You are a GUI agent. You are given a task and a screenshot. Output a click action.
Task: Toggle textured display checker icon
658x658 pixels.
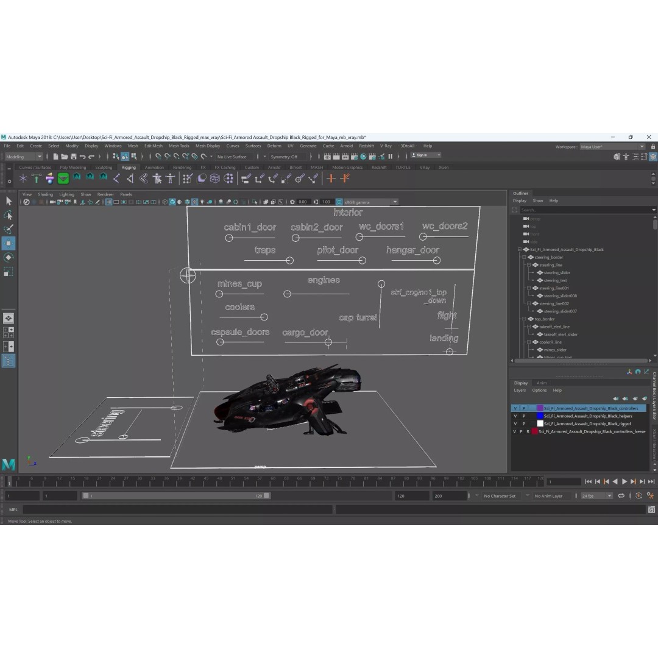195,202
